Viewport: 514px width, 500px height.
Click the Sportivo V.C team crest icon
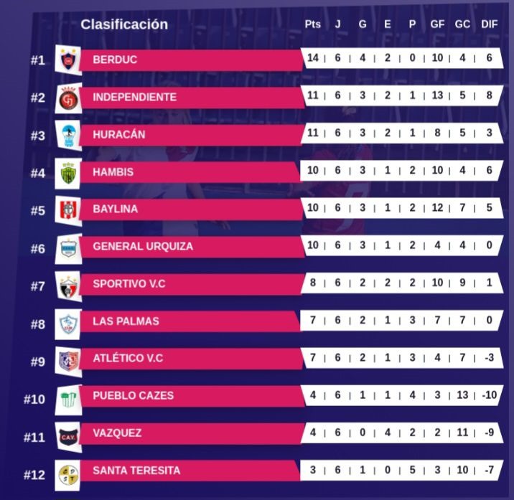point(68,285)
